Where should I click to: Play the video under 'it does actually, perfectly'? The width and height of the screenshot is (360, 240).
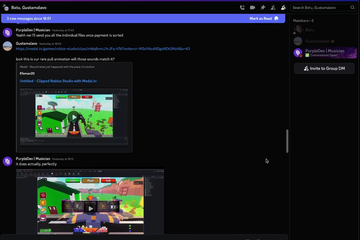(x=90, y=208)
